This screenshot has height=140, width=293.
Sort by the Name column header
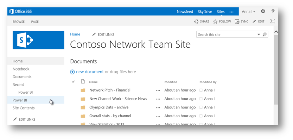tap(93, 82)
